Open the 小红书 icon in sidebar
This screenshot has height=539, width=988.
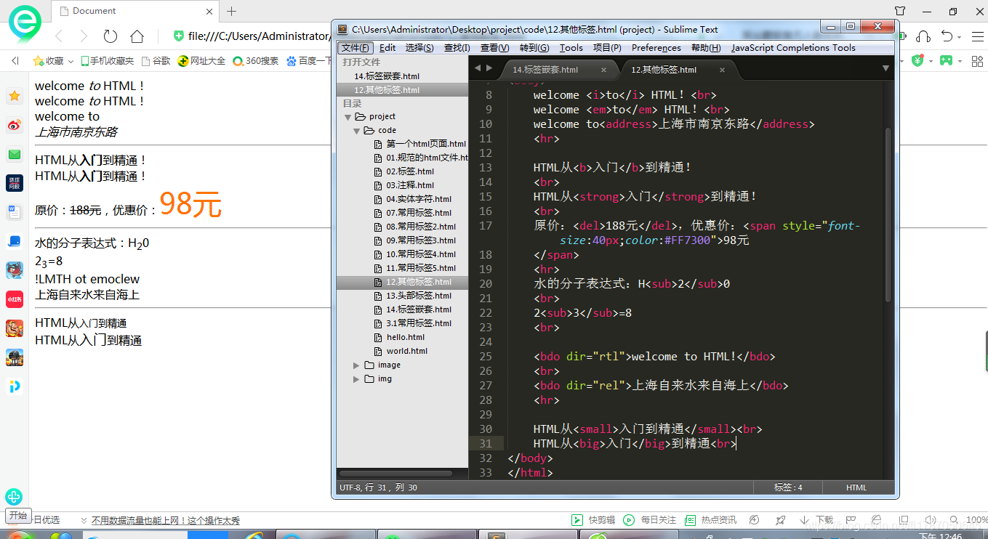[15, 299]
